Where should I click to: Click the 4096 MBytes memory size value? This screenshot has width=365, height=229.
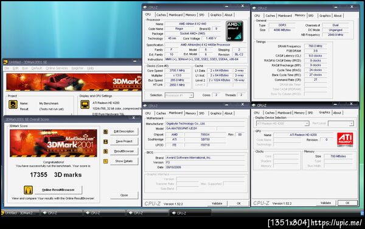(x=282, y=30)
